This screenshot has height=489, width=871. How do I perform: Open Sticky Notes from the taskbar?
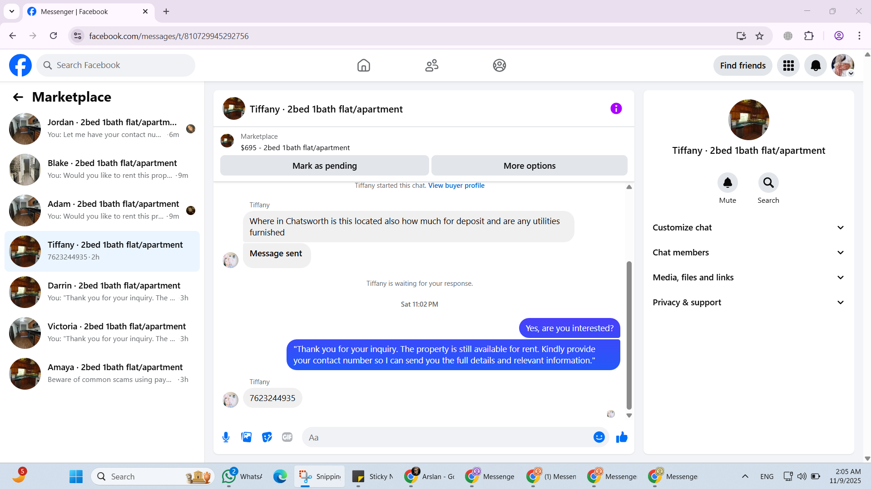(x=372, y=476)
